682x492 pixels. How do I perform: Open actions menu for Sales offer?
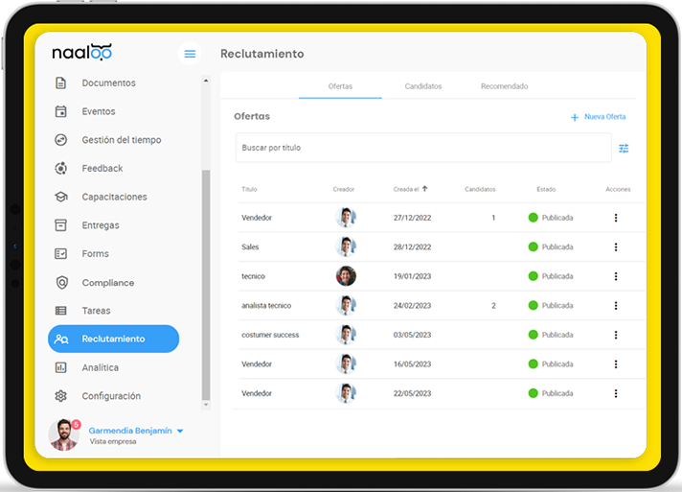[616, 247]
